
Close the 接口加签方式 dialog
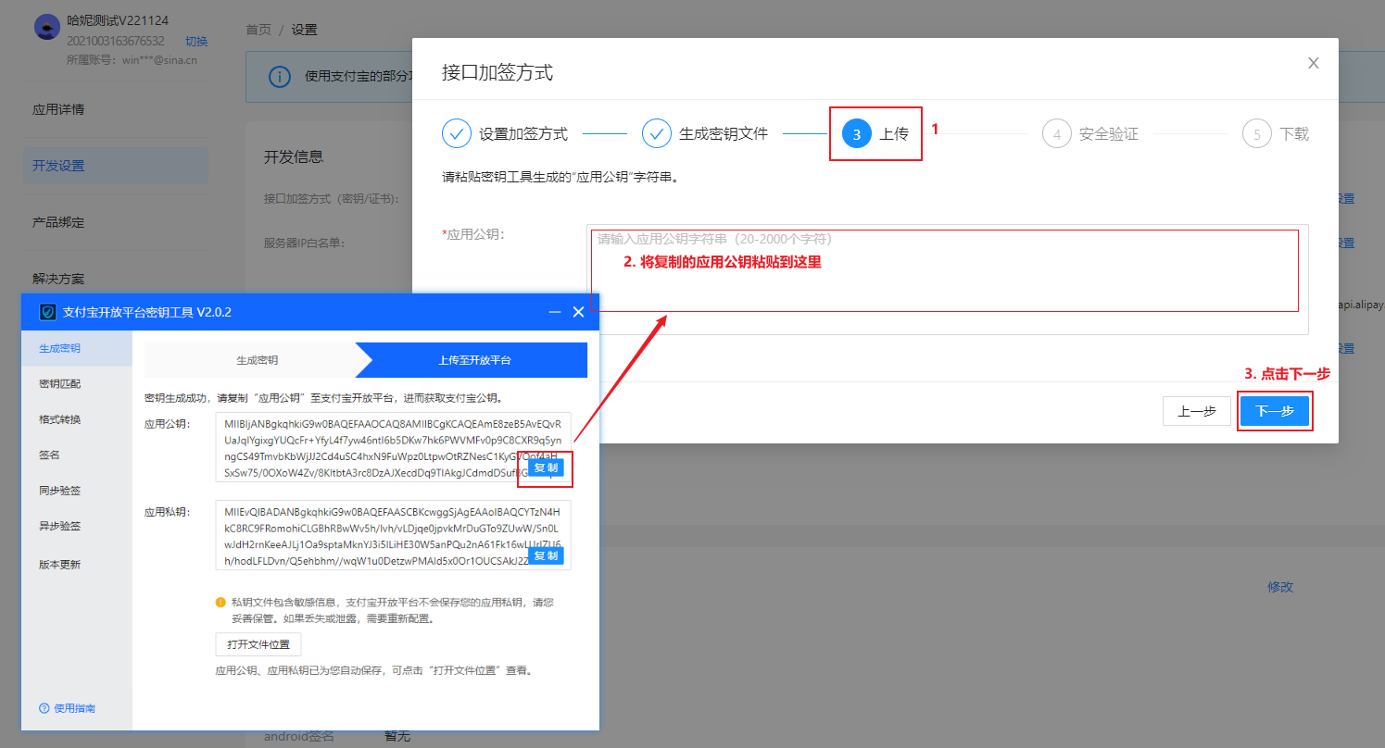[1313, 63]
